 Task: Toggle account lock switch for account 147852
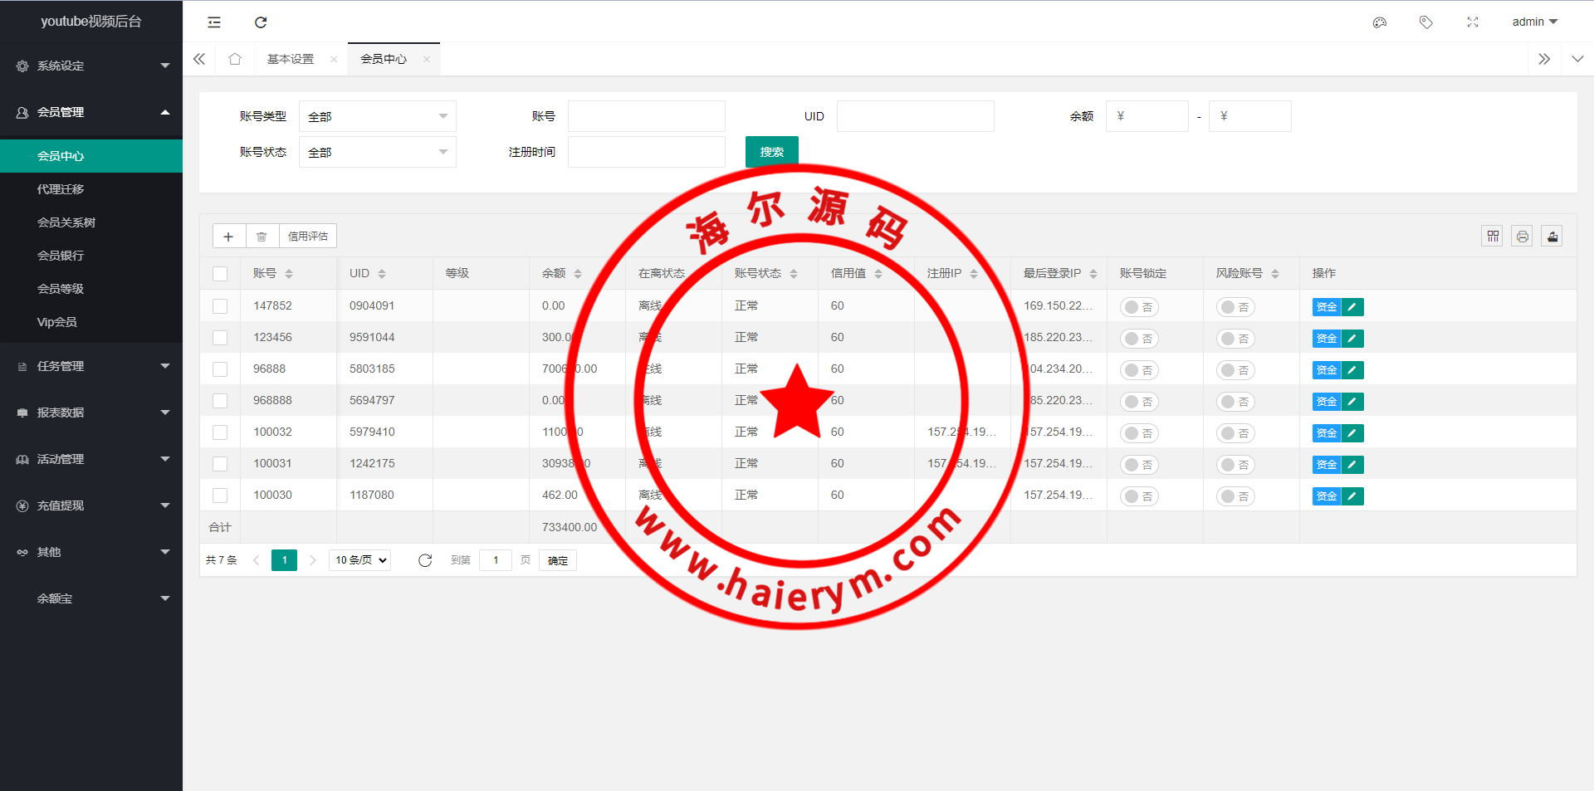[x=1139, y=307]
